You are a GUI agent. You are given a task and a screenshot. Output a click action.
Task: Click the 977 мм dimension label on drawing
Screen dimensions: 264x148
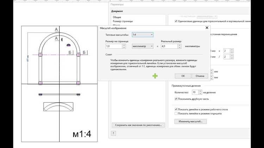[x=28, y=58]
